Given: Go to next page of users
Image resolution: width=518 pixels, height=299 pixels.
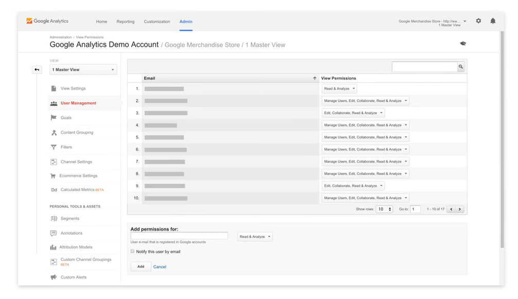Looking at the screenshot, I should click(459, 209).
